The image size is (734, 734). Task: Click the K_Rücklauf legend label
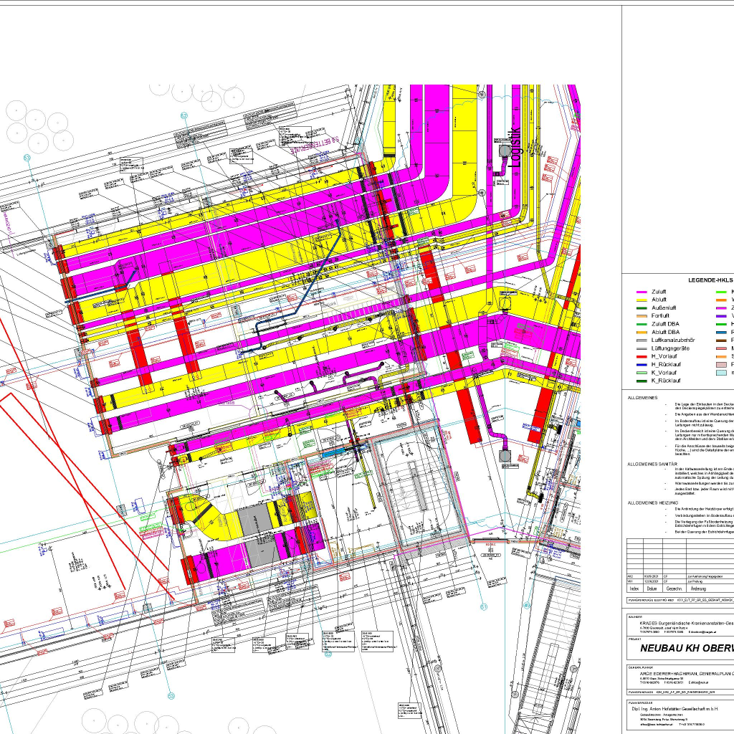[x=665, y=381]
